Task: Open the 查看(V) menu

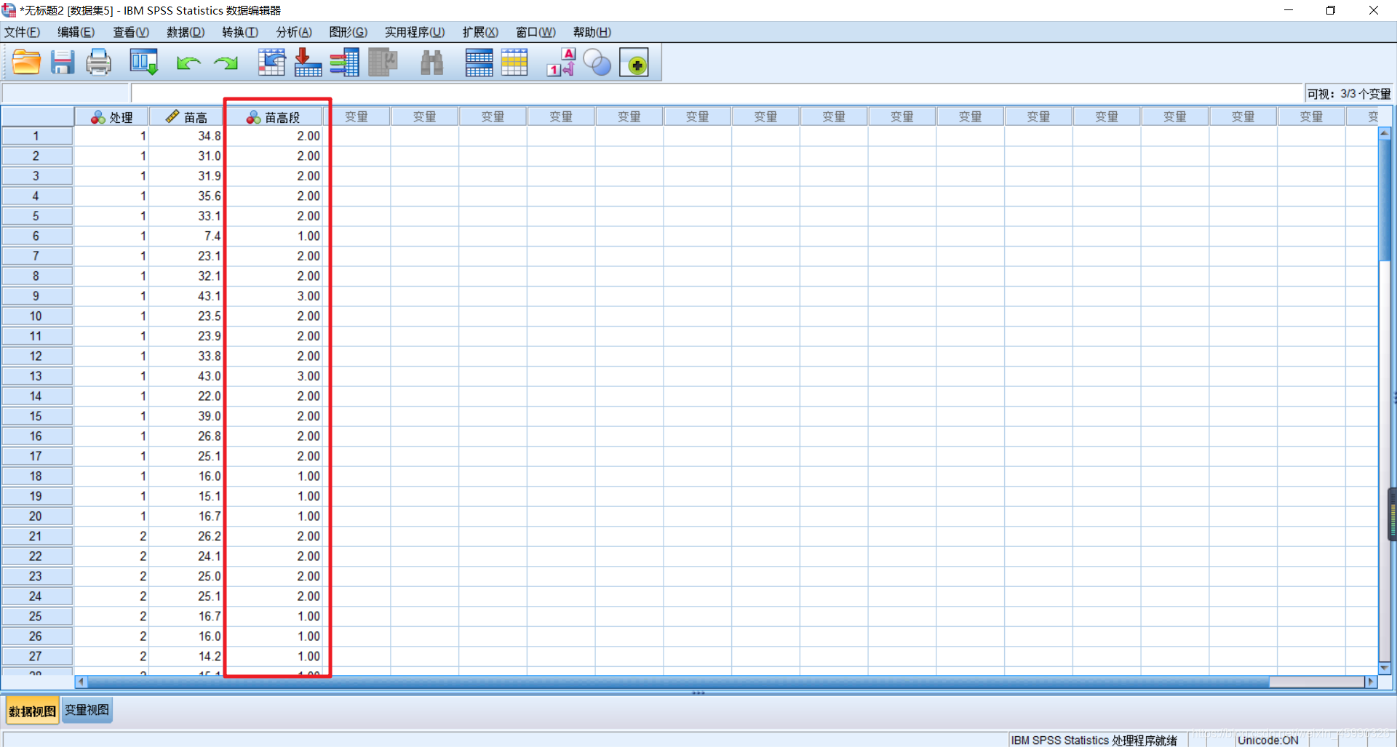Action: pos(131,32)
